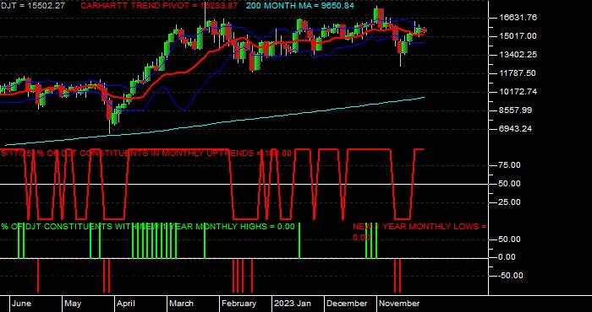The image size is (592, 312).
Task: Click the March month marker
Action: click(181, 304)
